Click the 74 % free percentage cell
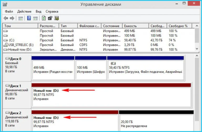This screenshot has height=132, width=202. (x=172, y=40)
